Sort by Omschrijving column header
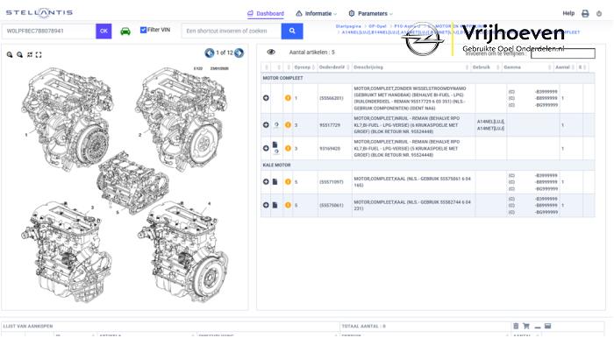 (411, 67)
